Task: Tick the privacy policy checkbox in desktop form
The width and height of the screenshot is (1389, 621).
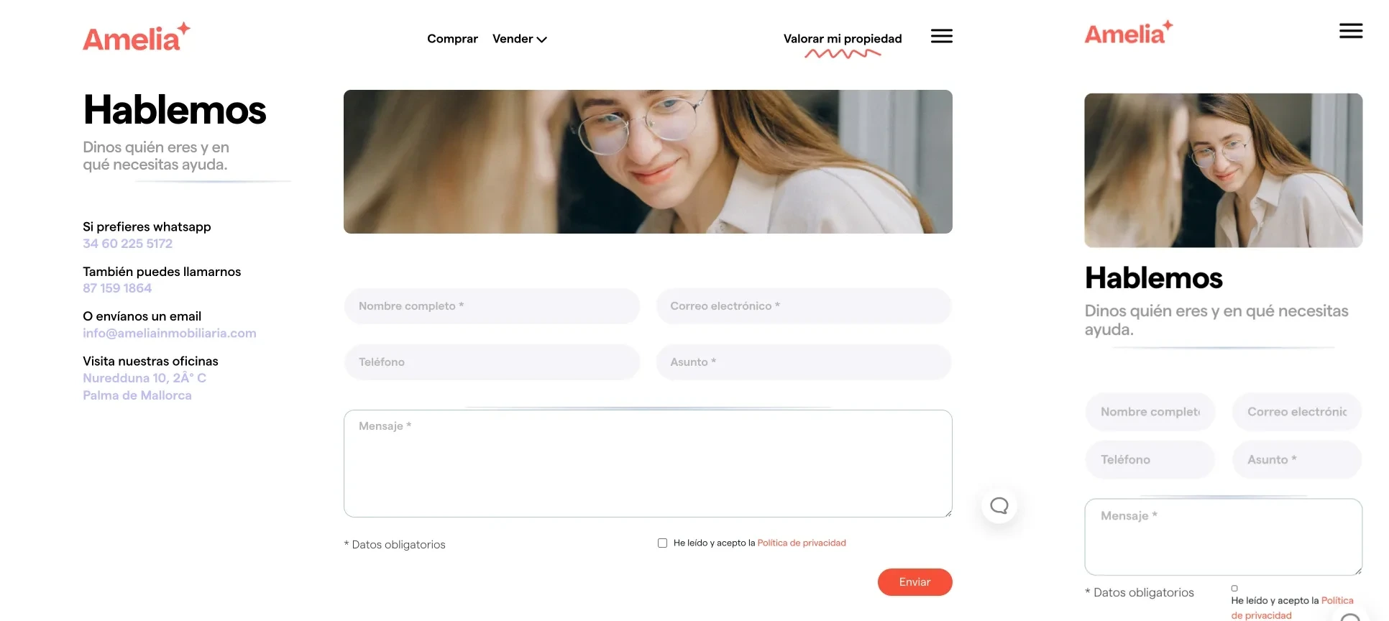Action: tap(662, 543)
